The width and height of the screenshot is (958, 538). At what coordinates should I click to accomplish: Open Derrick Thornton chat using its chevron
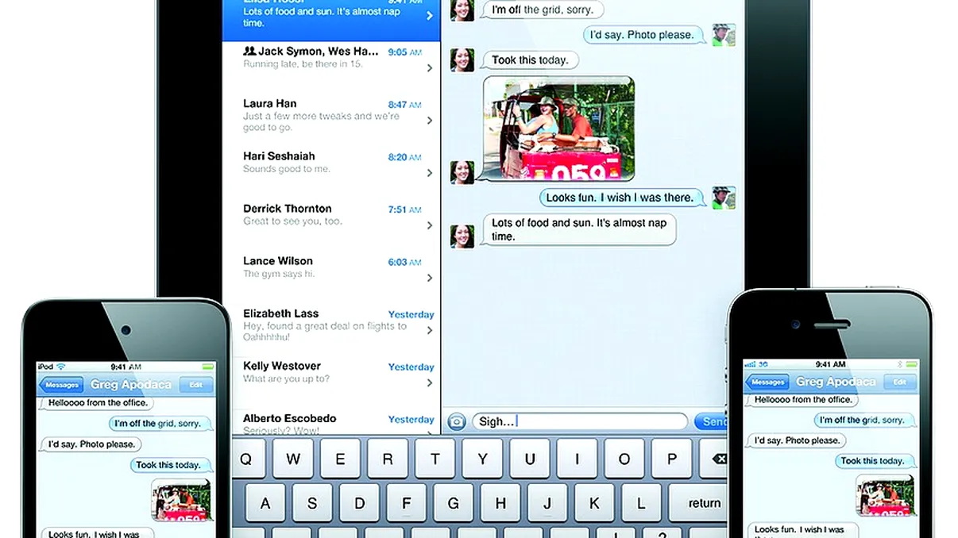[430, 225]
